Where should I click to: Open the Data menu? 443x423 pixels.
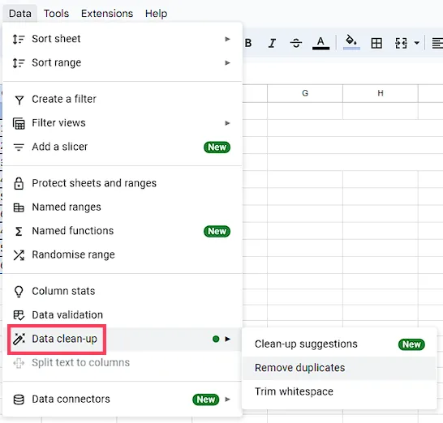click(19, 13)
